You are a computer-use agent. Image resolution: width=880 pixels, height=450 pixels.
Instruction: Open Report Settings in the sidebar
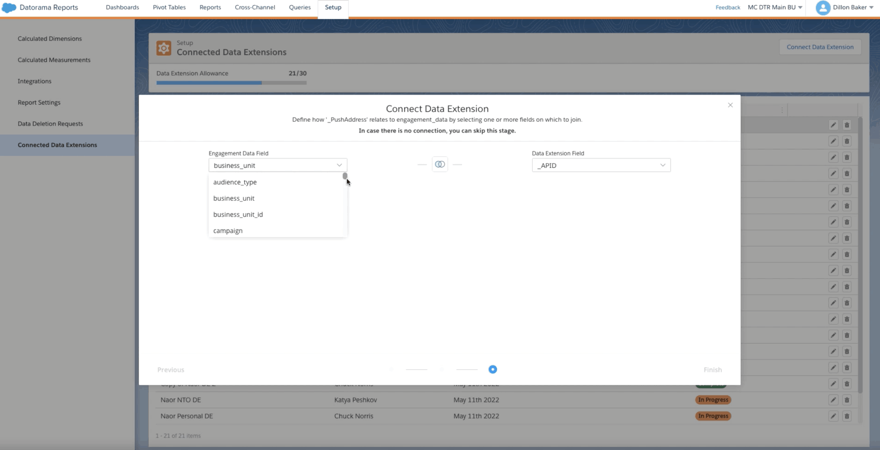[39, 102]
